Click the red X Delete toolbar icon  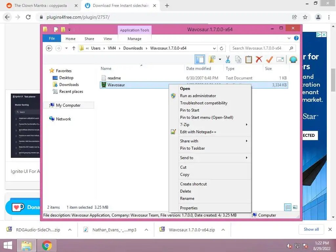tap(259, 59)
